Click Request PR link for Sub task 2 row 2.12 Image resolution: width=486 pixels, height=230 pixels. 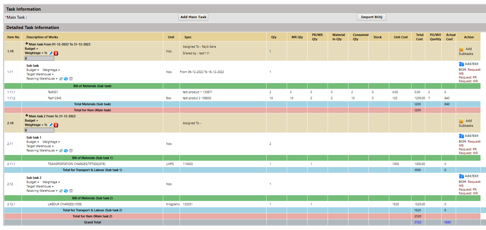[x=468, y=189]
